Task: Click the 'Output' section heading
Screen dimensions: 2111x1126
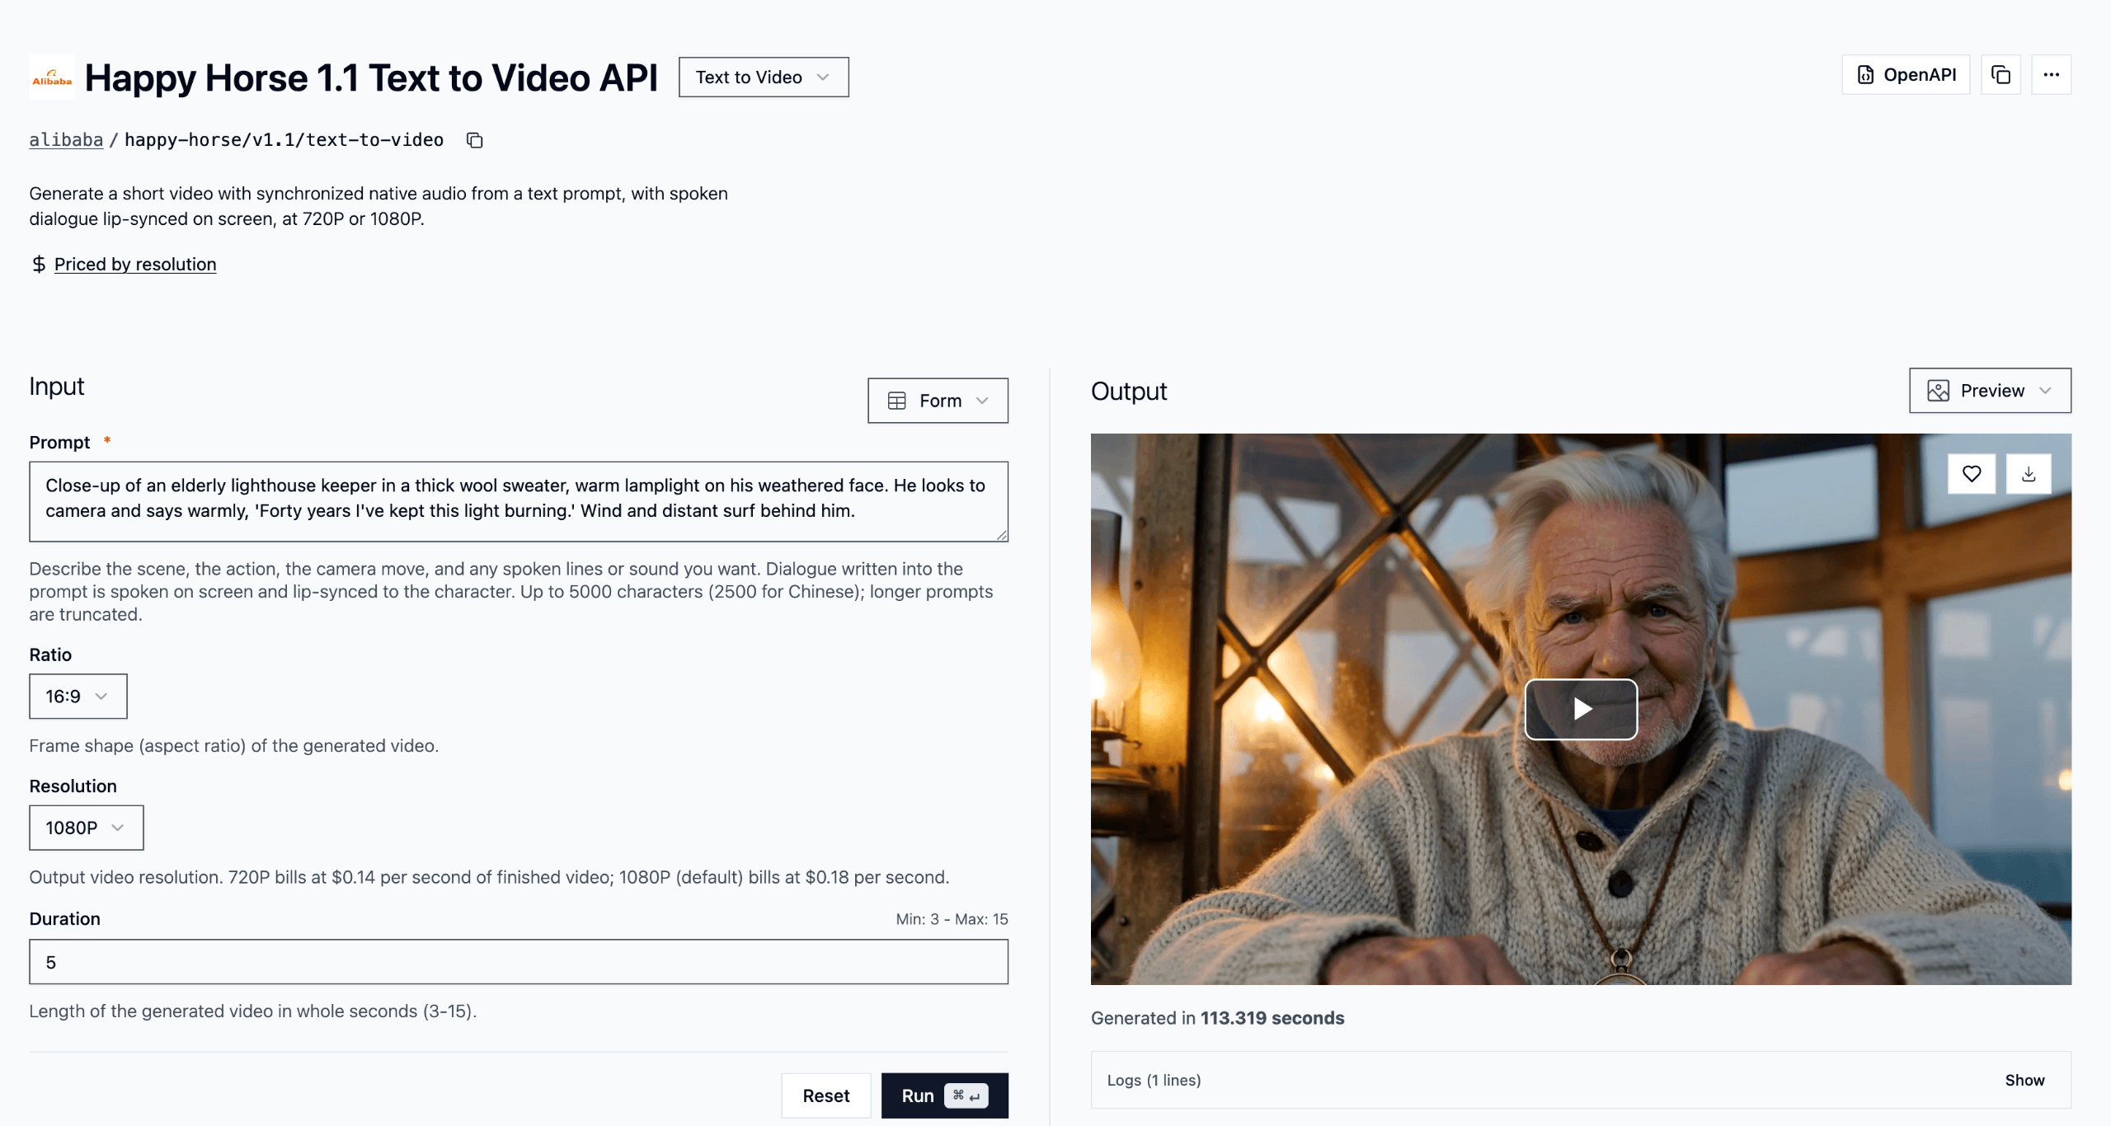Action: [x=1129, y=391]
